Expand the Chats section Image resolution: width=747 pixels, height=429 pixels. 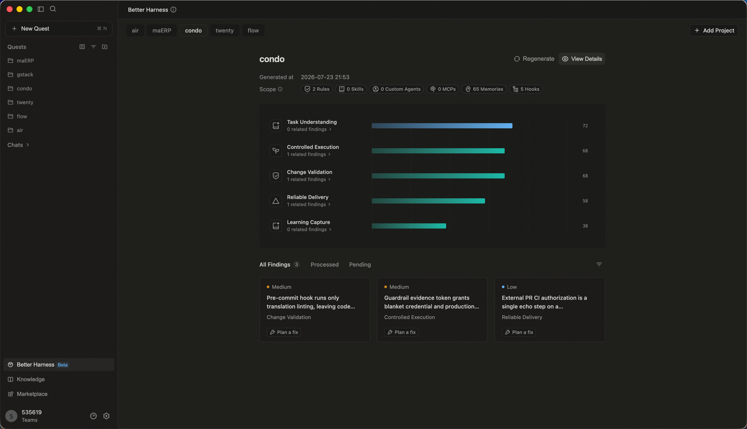[x=18, y=145]
